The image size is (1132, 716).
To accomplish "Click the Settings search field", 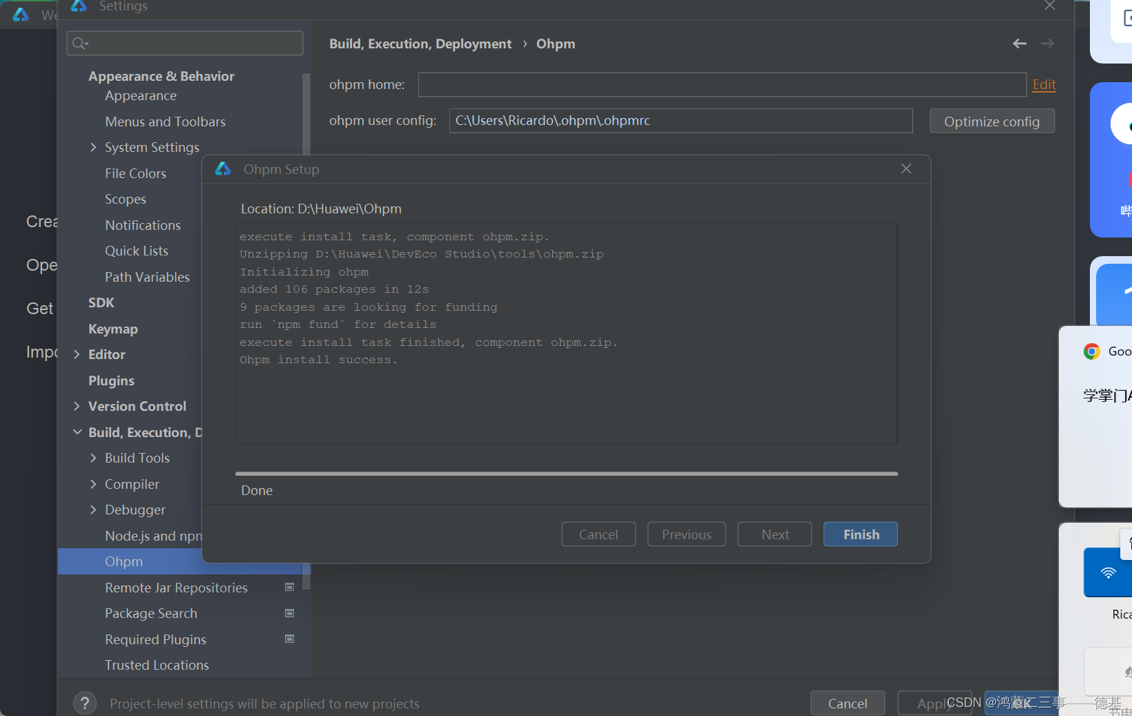I will [185, 43].
